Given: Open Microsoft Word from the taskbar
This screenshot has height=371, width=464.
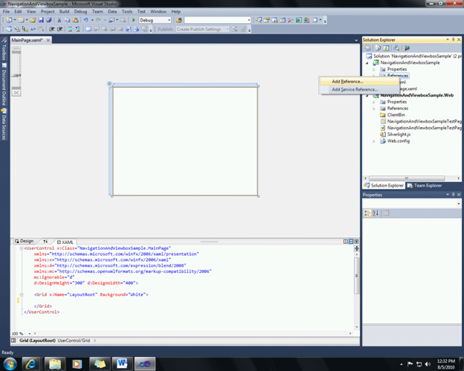Looking at the screenshot, I should coord(121,364).
